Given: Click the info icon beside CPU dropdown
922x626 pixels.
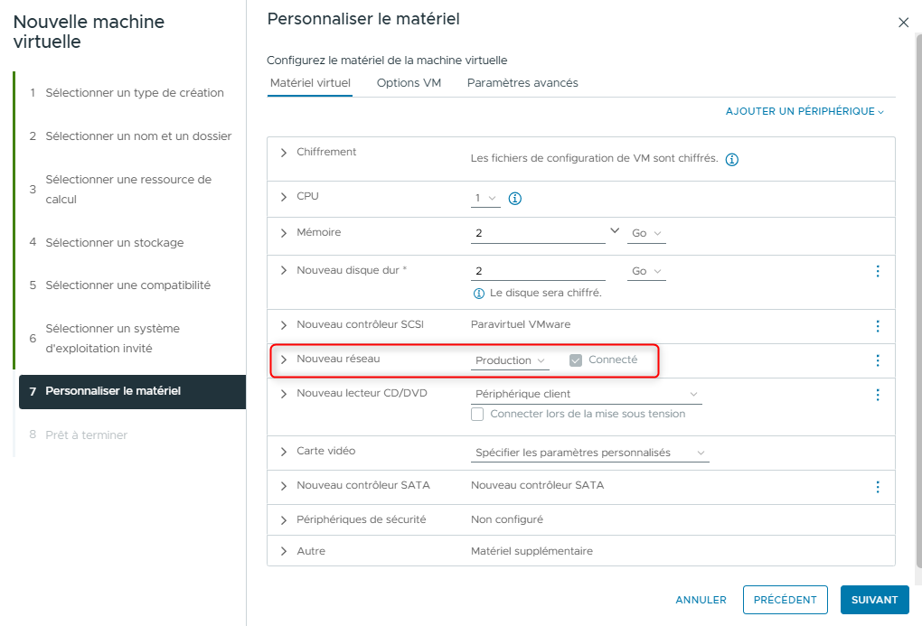Looking at the screenshot, I should click(515, 199).
